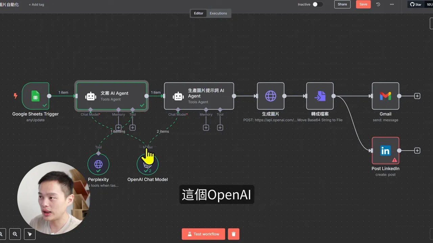The image size is (433, 243).
Task: Open the Perplexity tool node
Action: tap(98, 164)
